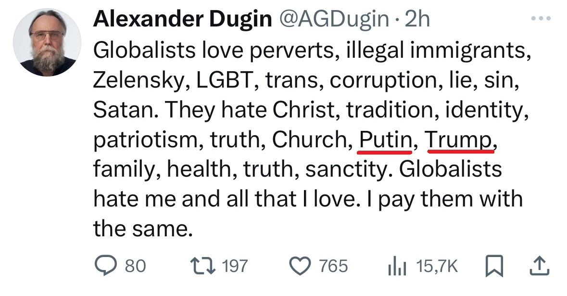567x296 pixels.
Task: Click the word LGBT in the tweet text
Action: coord(225,80)
